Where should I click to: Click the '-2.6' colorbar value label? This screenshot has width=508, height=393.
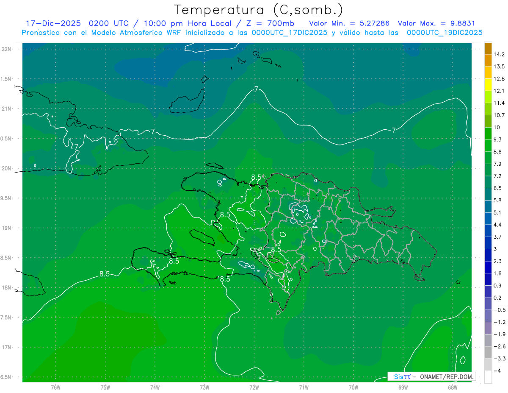tap(499, 346)
